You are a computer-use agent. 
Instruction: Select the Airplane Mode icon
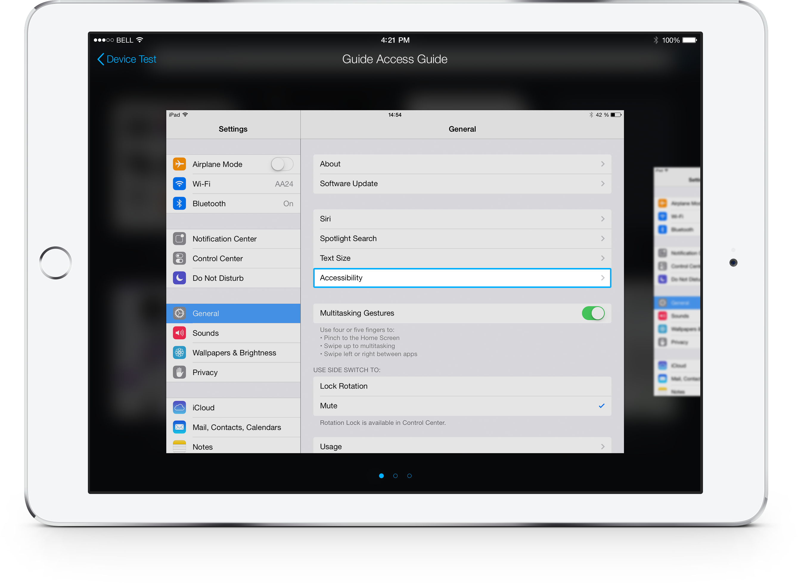(180, 164)
